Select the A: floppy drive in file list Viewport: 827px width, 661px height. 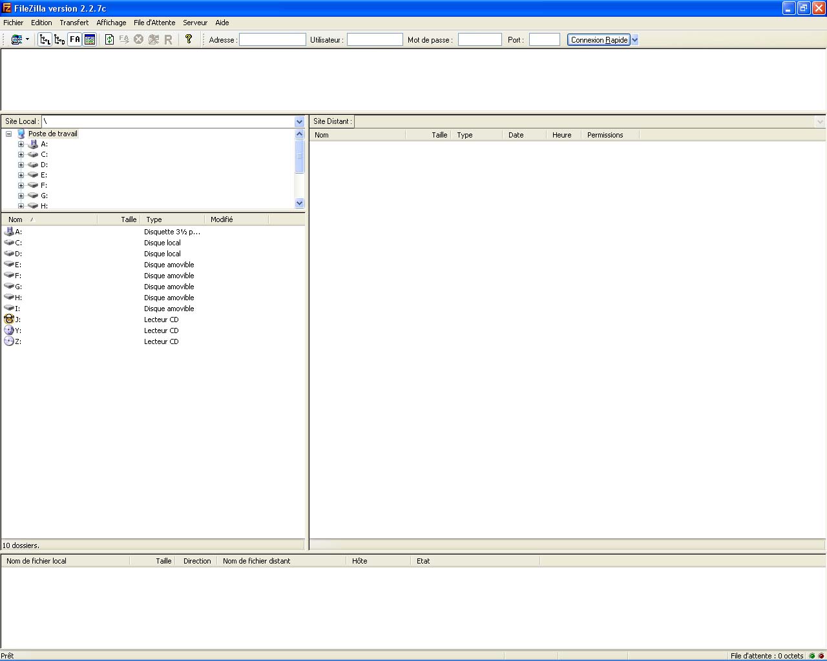pyautogui.click(x=18, y=232)
